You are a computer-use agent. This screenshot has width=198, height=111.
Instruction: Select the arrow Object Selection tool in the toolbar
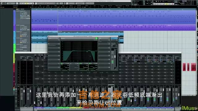click(36, 3)
